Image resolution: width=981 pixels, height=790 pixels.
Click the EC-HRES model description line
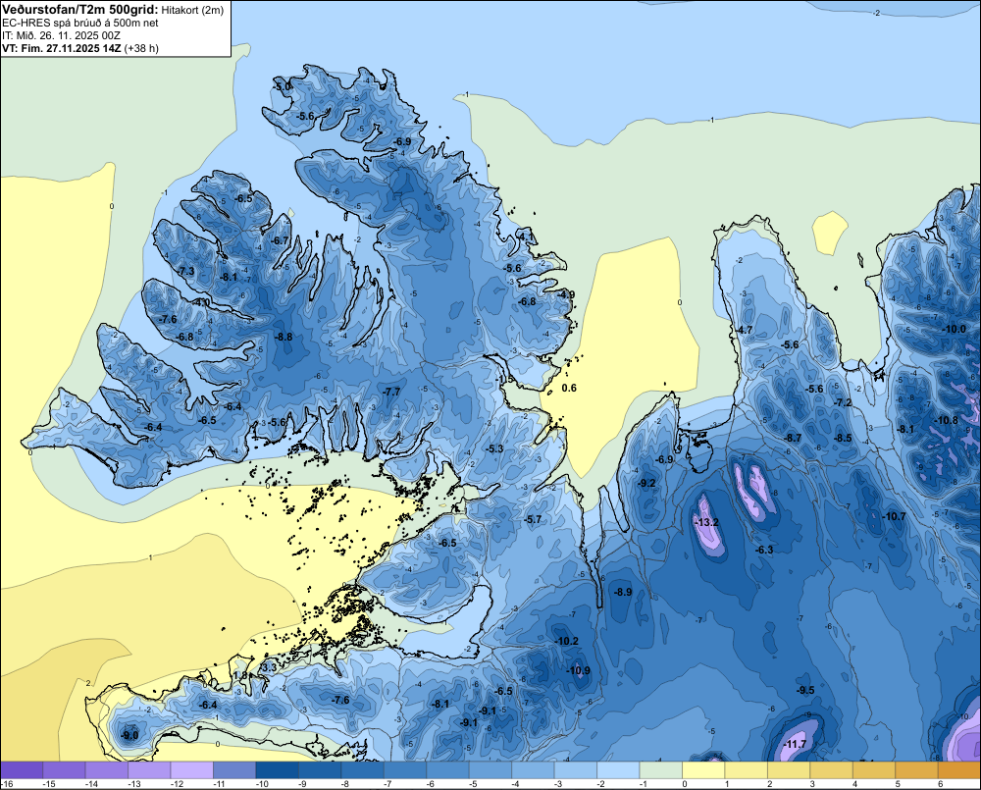coord(80,24)
